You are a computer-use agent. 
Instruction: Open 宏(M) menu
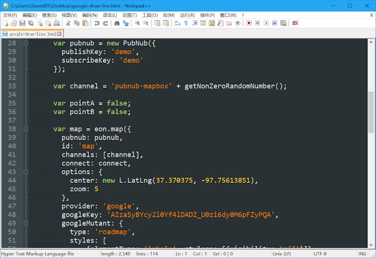tap(169, 15)
